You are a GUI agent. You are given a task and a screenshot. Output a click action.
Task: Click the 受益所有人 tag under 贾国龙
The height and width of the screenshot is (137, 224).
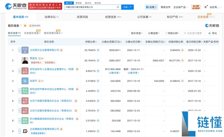pos(36,62)
